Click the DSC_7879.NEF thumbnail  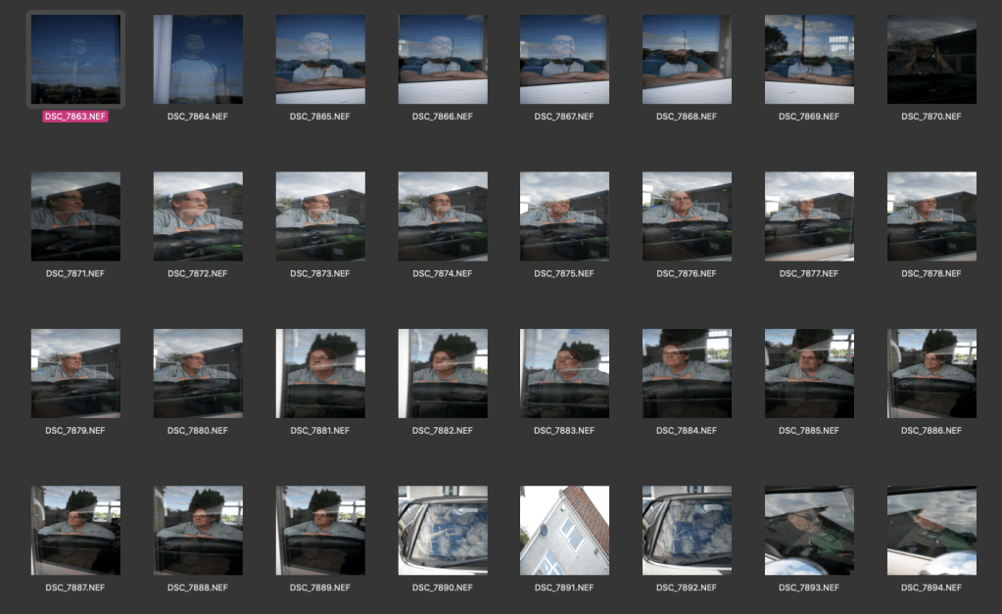[75, 373]
